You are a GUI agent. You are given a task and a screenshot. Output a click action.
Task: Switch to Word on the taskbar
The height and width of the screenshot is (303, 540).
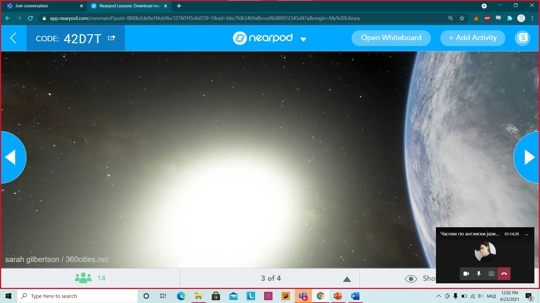tap(355, 296)
